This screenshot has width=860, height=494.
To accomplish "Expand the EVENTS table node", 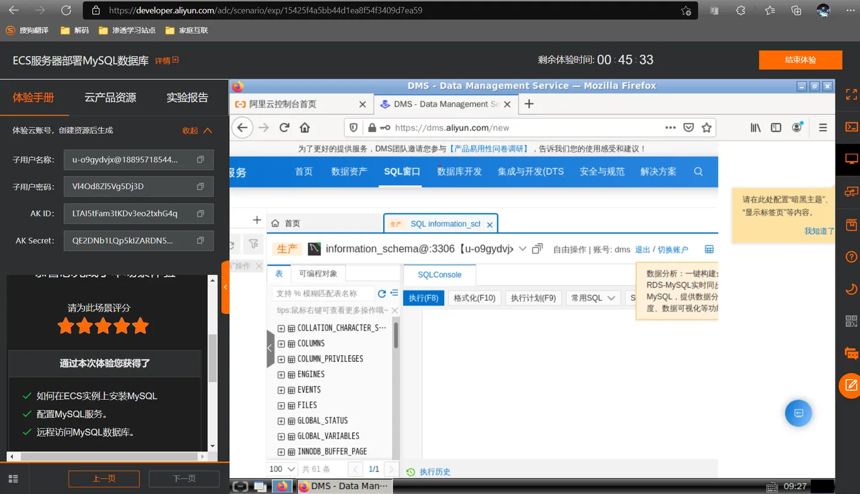I will click(x=281, y=390).
